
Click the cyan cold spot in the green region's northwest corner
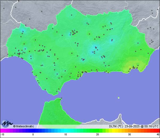coord(23,30)
